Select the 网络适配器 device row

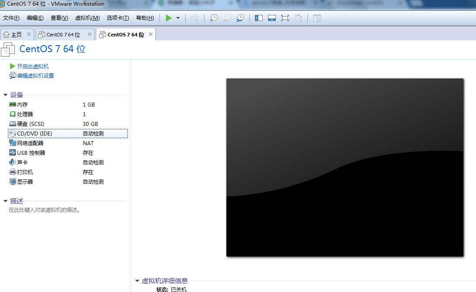click(x=68, y=143)
